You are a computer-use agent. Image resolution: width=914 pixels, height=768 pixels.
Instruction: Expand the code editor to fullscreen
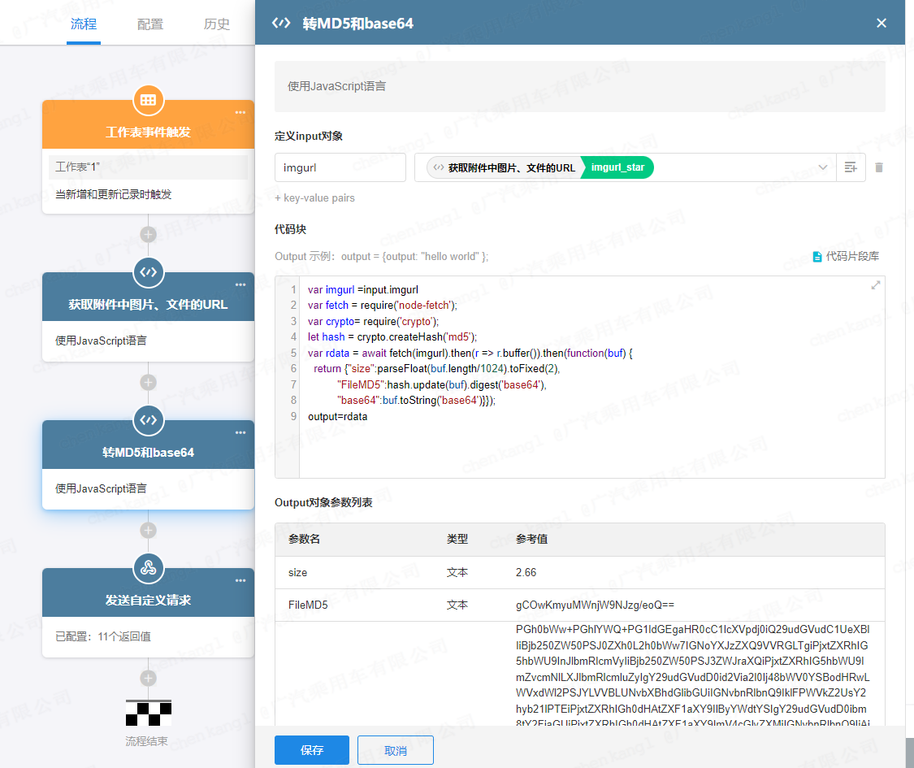click(876, 285)
